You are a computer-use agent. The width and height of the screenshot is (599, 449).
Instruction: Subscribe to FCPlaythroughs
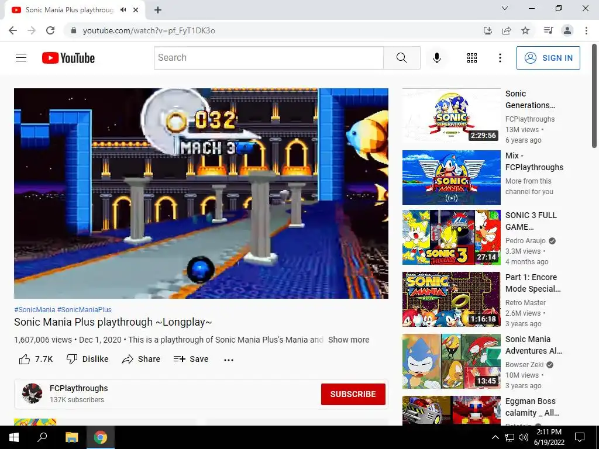coord(353,394)
